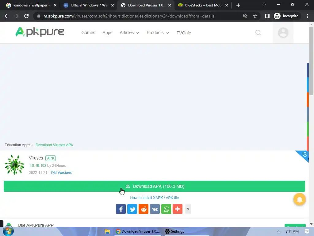Bookmark this page with the star
This screenshot has width=314, height=236.
255,16
